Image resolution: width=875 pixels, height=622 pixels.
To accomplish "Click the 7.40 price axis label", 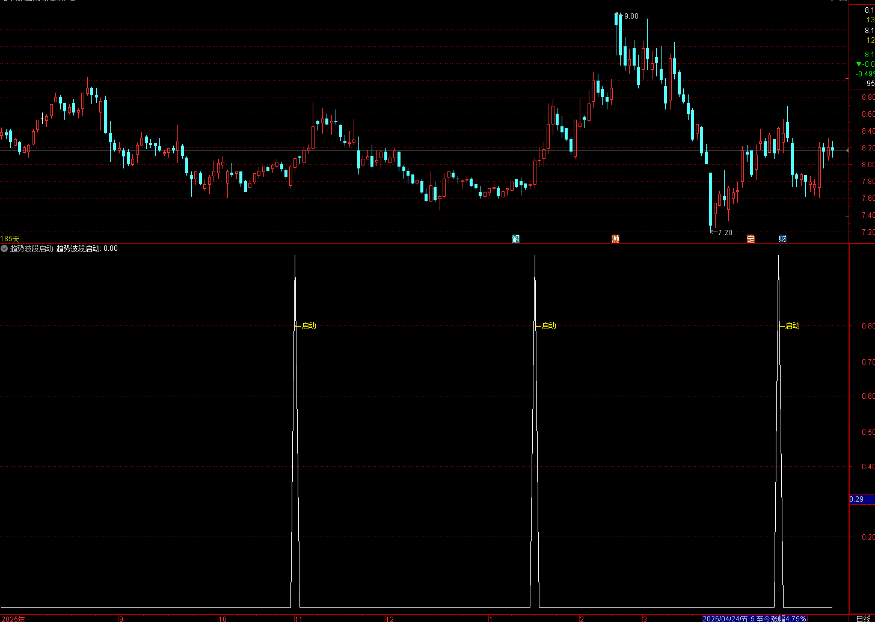I will pyautogui.click(x=868, y=215).
